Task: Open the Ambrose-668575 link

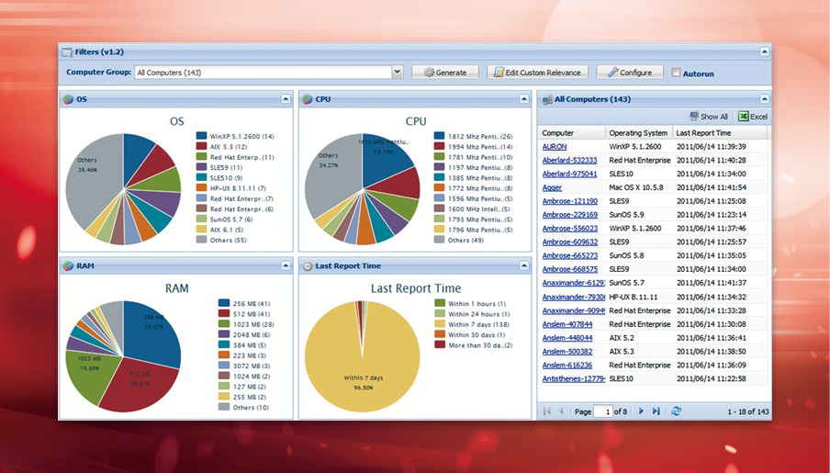Action: [x=570, y=269]
